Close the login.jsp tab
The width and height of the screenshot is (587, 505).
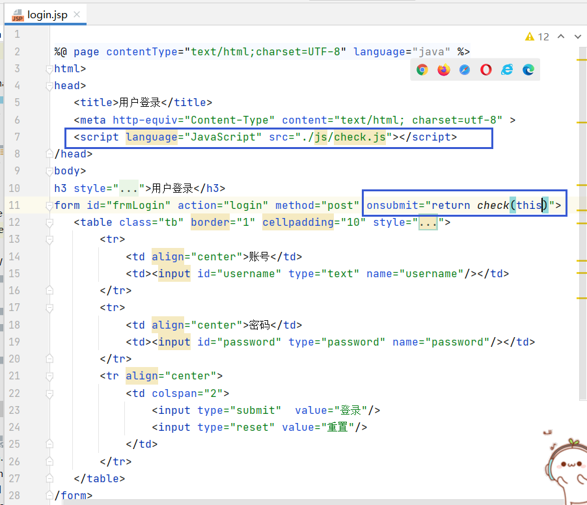tap(77, 14)
